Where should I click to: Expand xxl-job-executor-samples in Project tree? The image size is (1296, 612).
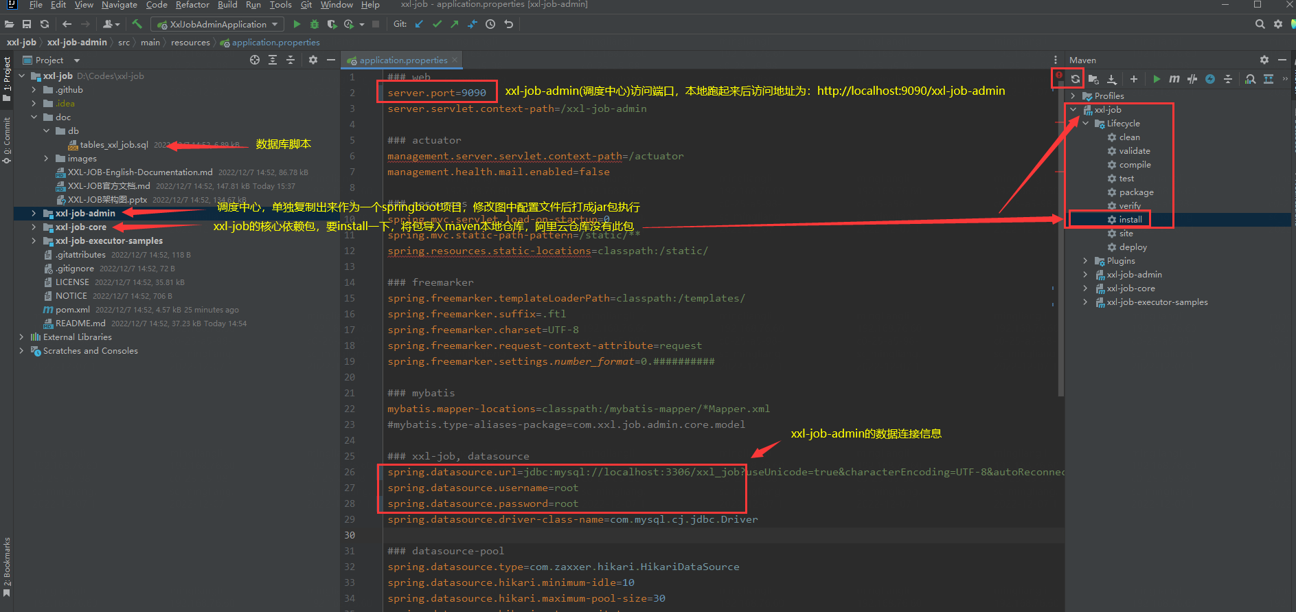[34, 240]
